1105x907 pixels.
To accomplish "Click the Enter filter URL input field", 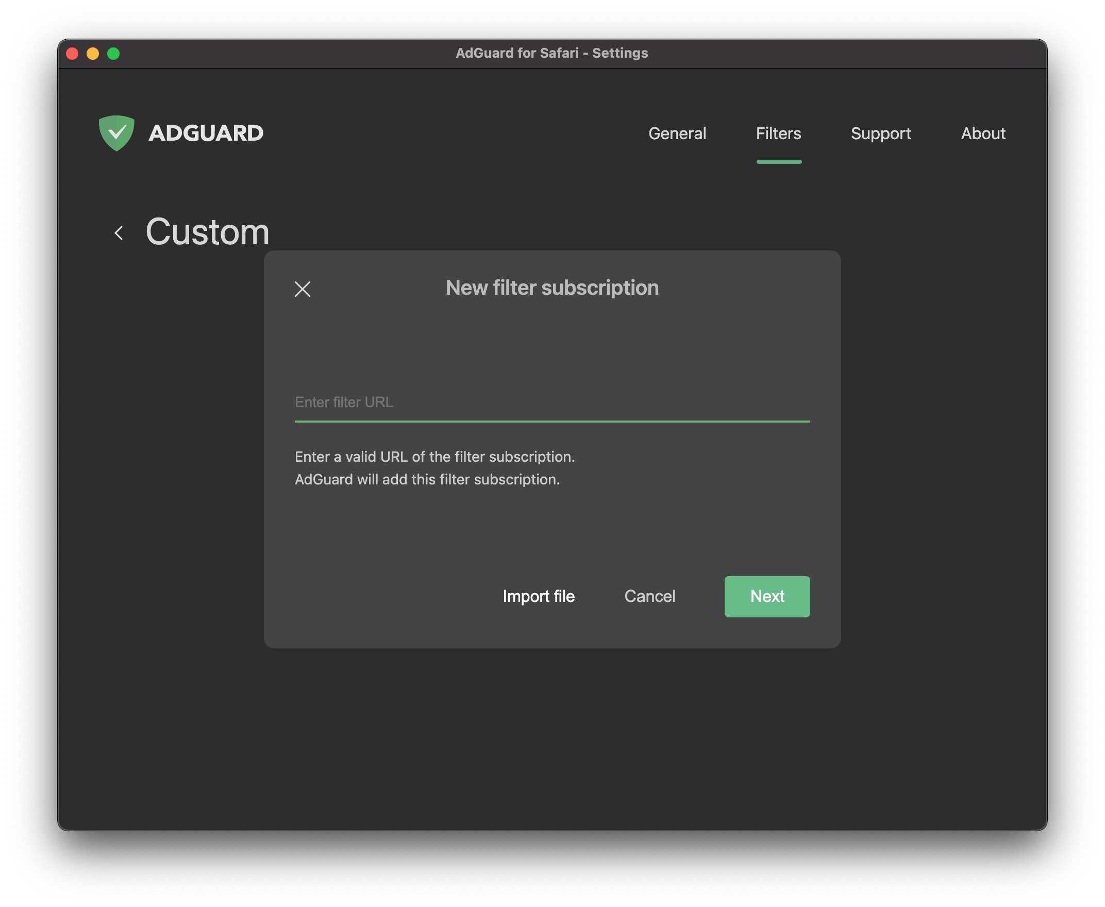I will [x=550, y=401].
